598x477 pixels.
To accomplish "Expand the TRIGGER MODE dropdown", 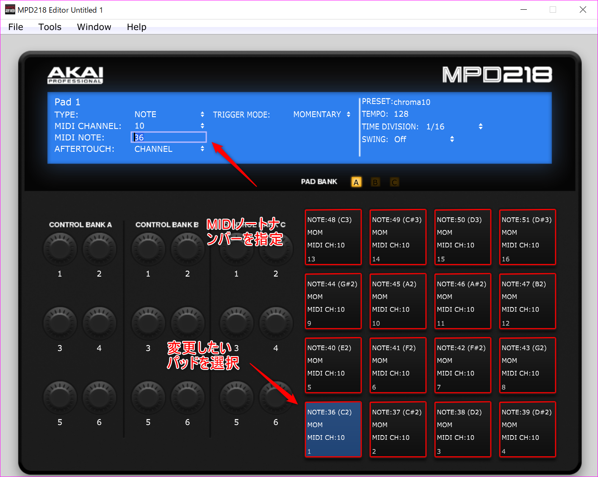I will pyautogui.click(x=322, y=115).
